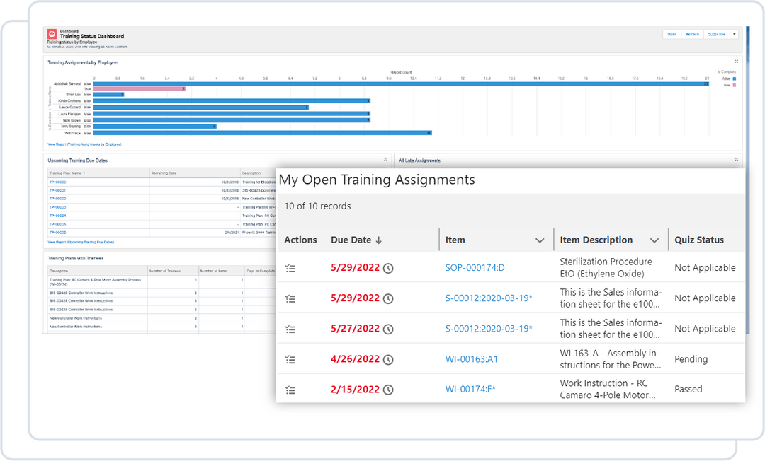
Task: Open the Actions checklist icon for SOP-000174:D
Action: 290,267
